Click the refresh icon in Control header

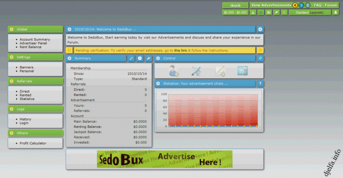coord(260,58)
